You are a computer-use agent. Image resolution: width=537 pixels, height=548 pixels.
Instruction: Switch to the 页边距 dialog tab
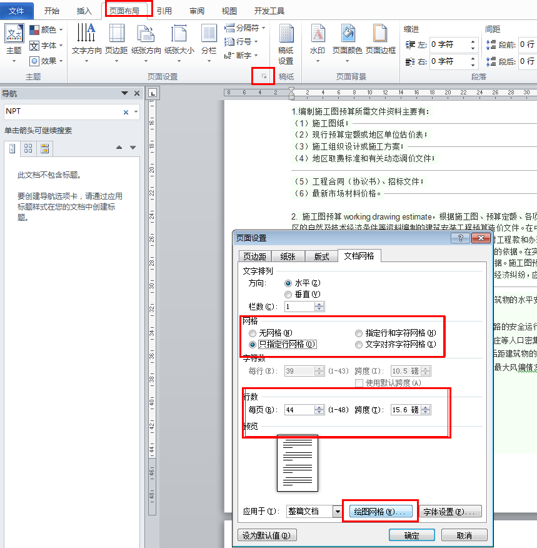(254, 256)
